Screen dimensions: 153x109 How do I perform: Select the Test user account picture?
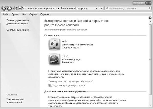(x=54, y=59)
